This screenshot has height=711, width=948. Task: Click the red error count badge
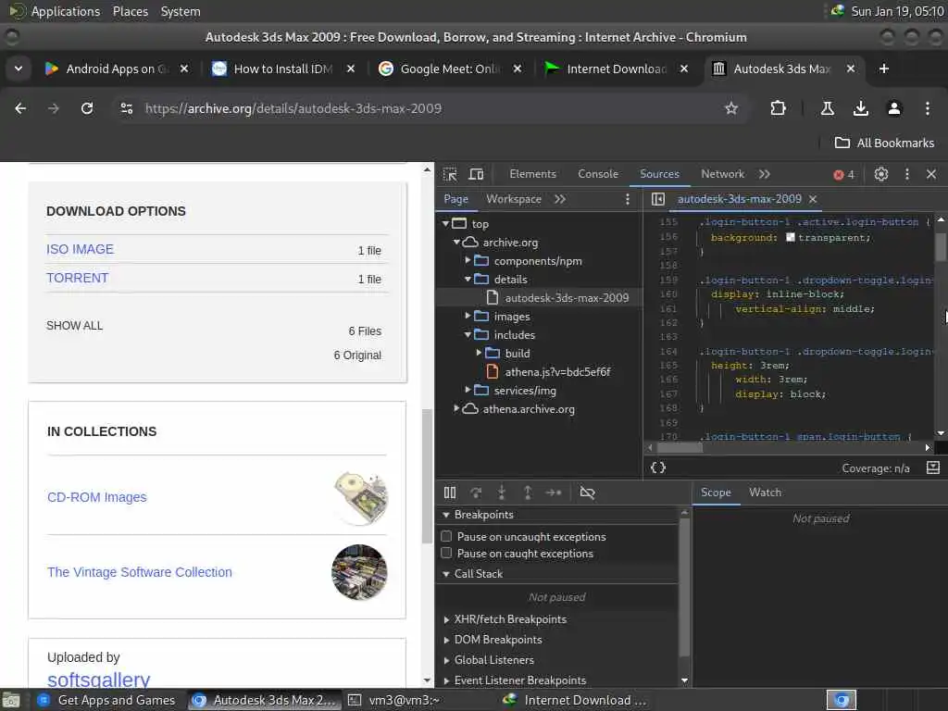pos(843,175)
